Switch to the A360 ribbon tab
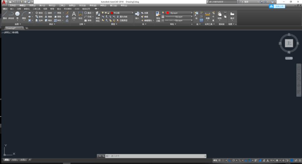Viewport: 302px width, 164px height. point(77,9)
